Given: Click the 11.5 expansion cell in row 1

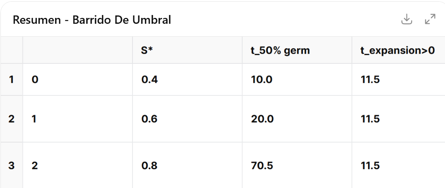Looking at the screenshot, I should pyautogui.click(x=370, y=79).
